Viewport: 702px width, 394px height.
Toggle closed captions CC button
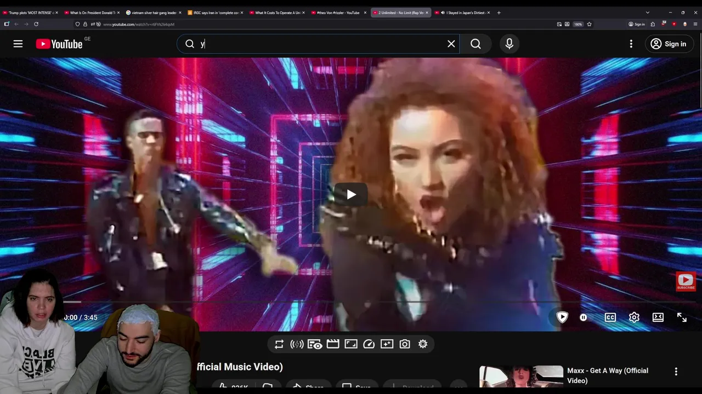tap(610, 317)
